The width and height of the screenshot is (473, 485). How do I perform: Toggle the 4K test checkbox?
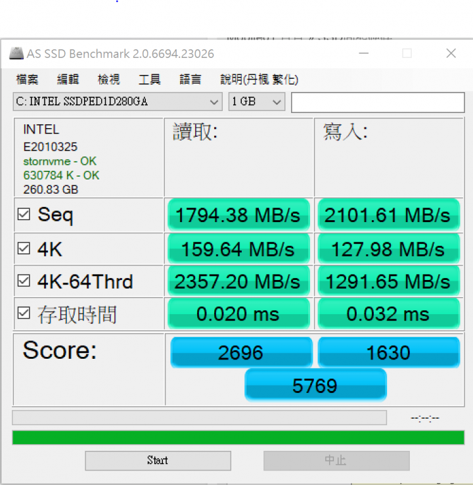pos(24,248)
